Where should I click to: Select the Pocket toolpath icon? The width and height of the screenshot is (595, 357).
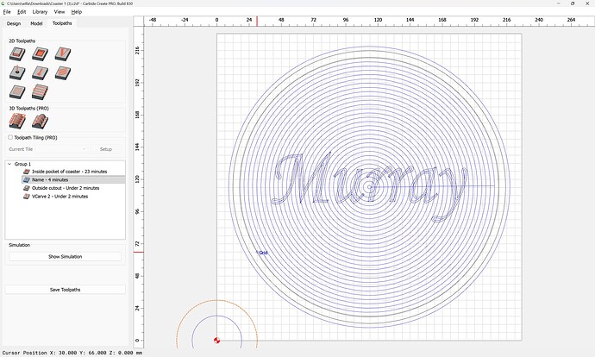click(40, 54)
